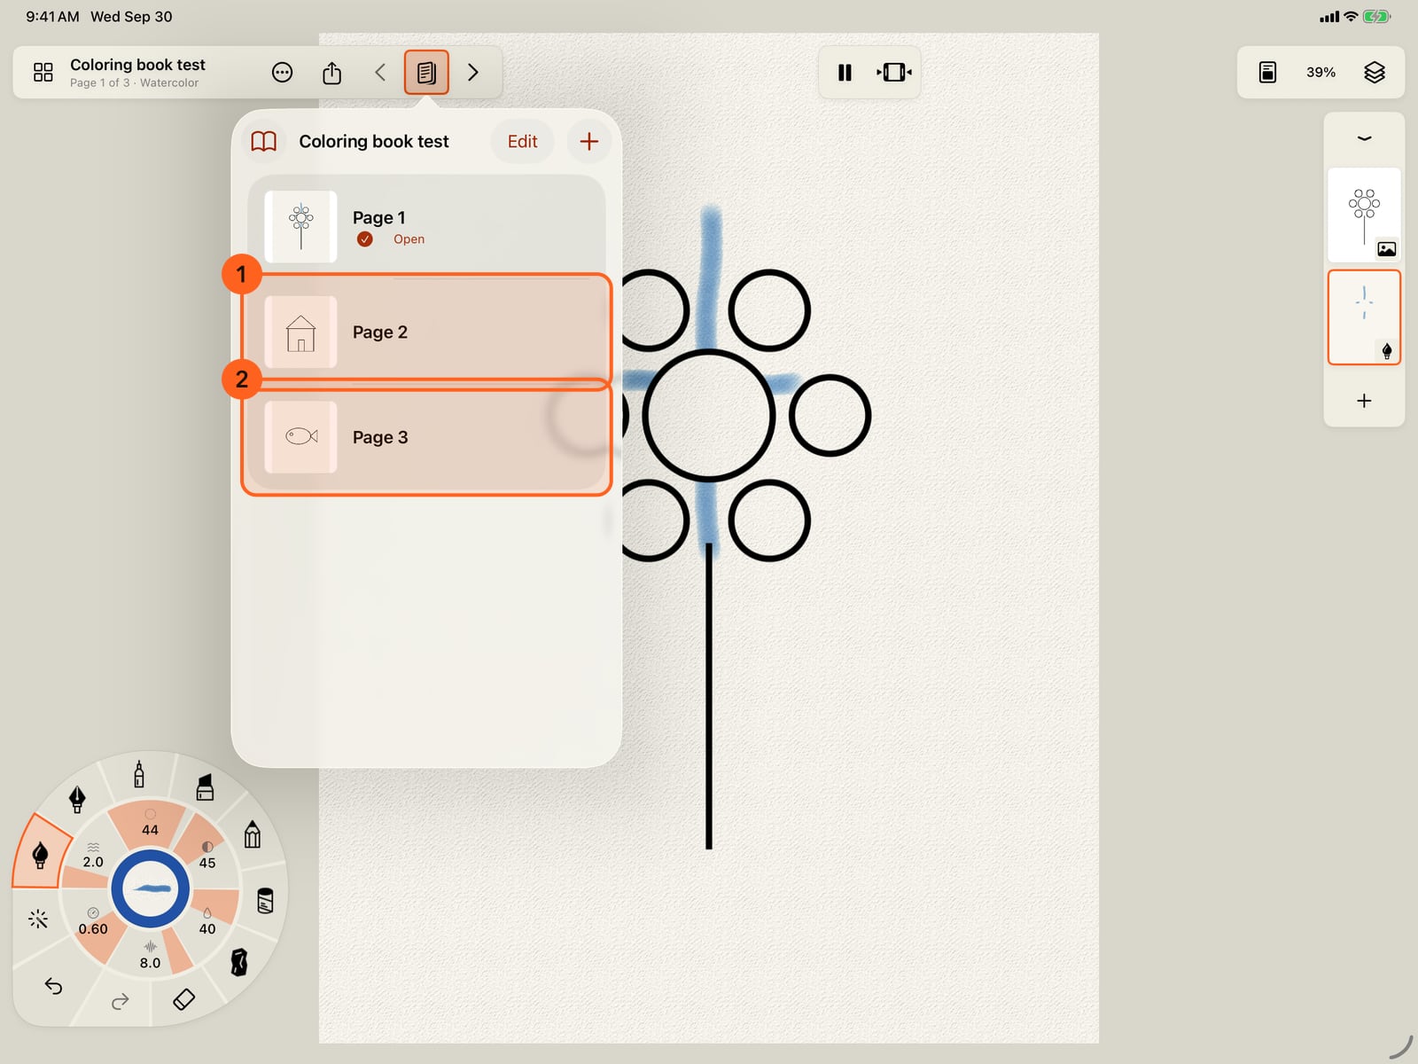Collapse the layers sidebar chevron
Image resolution: width=1418 pixels, height=1064 pixels.
tap(1364, 138)
